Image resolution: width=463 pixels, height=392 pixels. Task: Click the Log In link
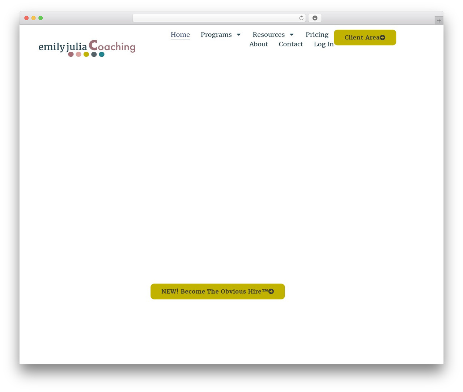324,44
